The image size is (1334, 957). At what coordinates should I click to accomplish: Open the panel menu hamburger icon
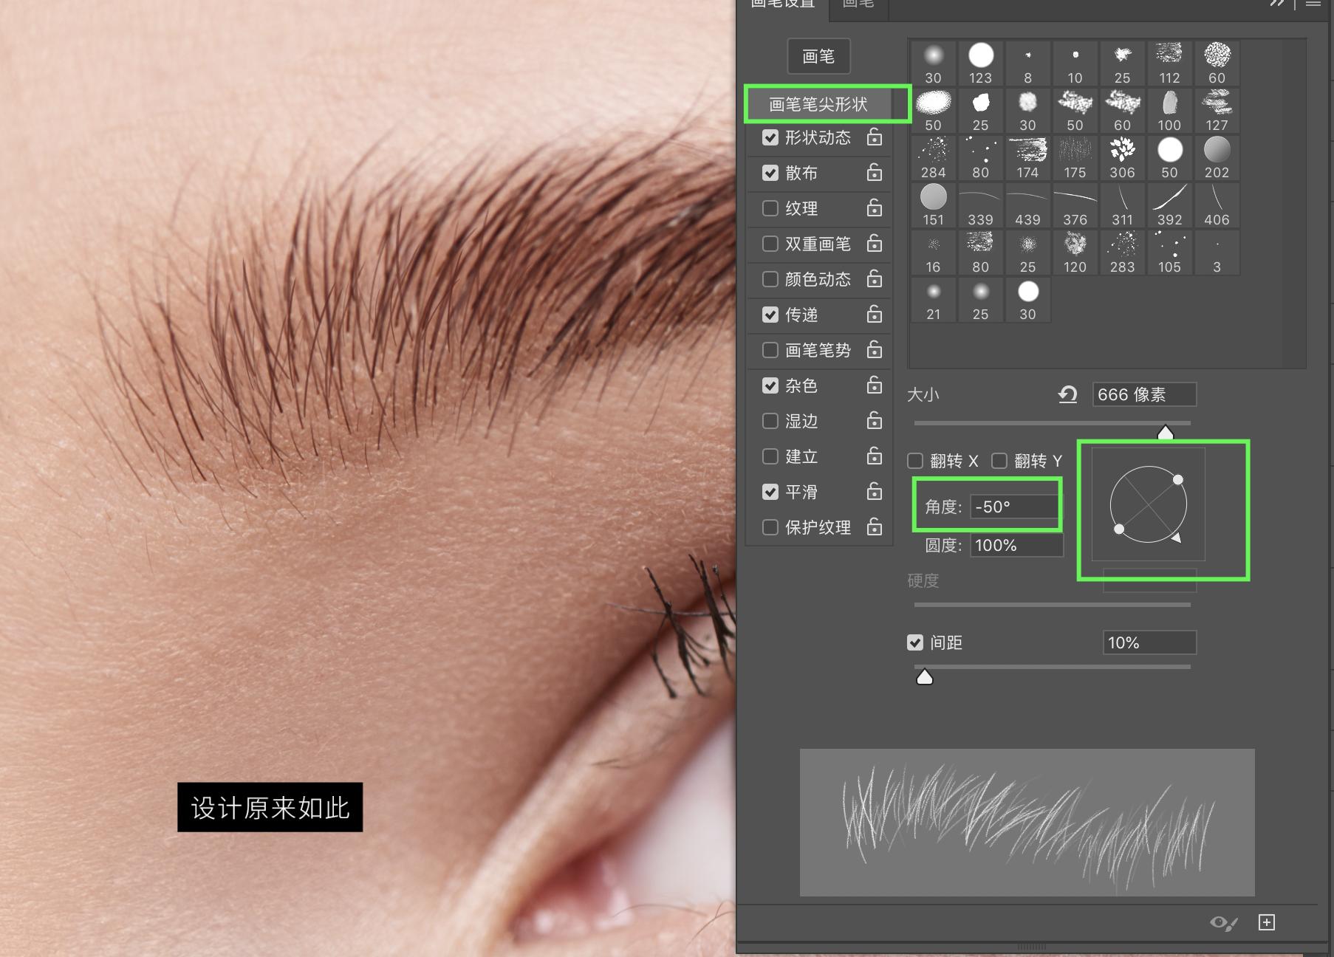click(x=1313, y=4)
